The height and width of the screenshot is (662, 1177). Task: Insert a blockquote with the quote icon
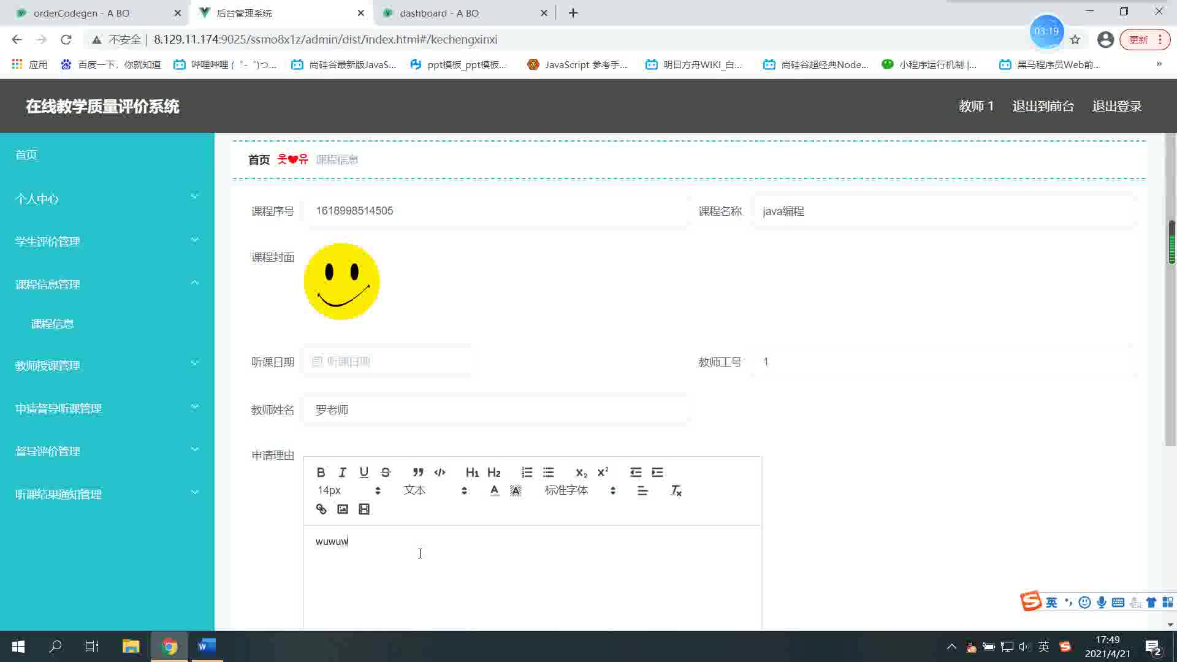tap(418, 472)
